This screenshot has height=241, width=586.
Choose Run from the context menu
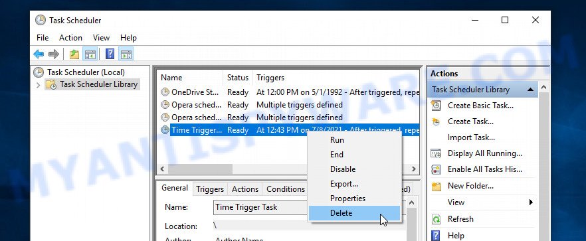point(354,140)
